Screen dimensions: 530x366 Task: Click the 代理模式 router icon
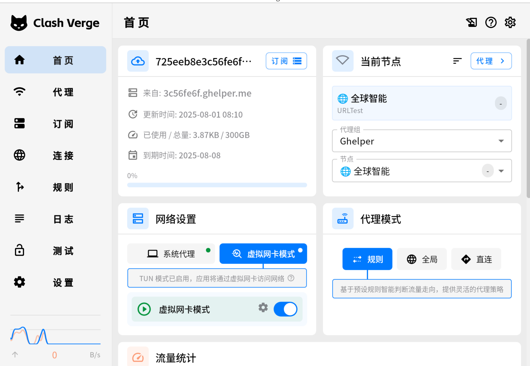coord(343,219)
